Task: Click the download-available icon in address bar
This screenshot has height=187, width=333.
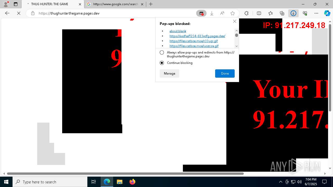Action: (x=212, y=13)
